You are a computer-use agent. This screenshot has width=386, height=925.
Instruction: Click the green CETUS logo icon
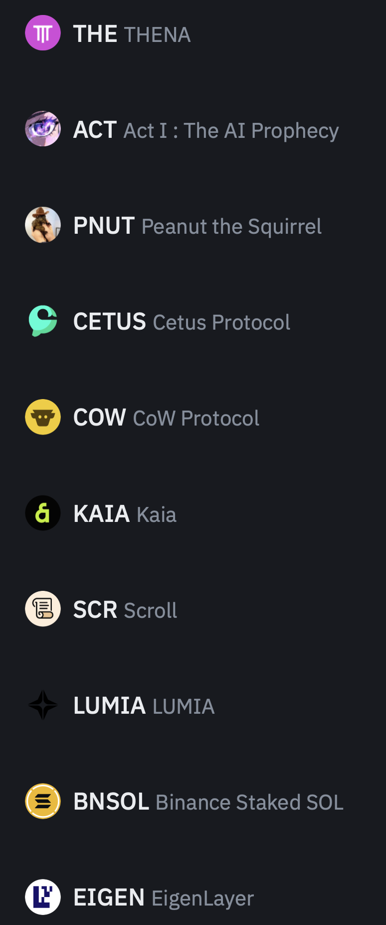(x=43, y=321)
